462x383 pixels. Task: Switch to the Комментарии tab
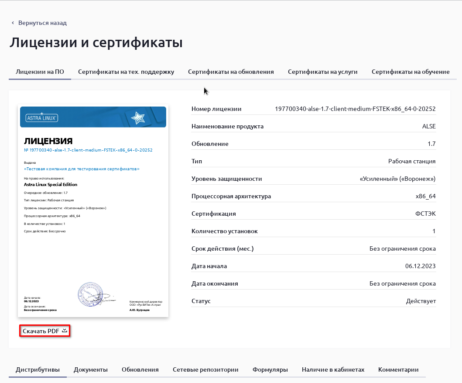[x=398, y=369]
